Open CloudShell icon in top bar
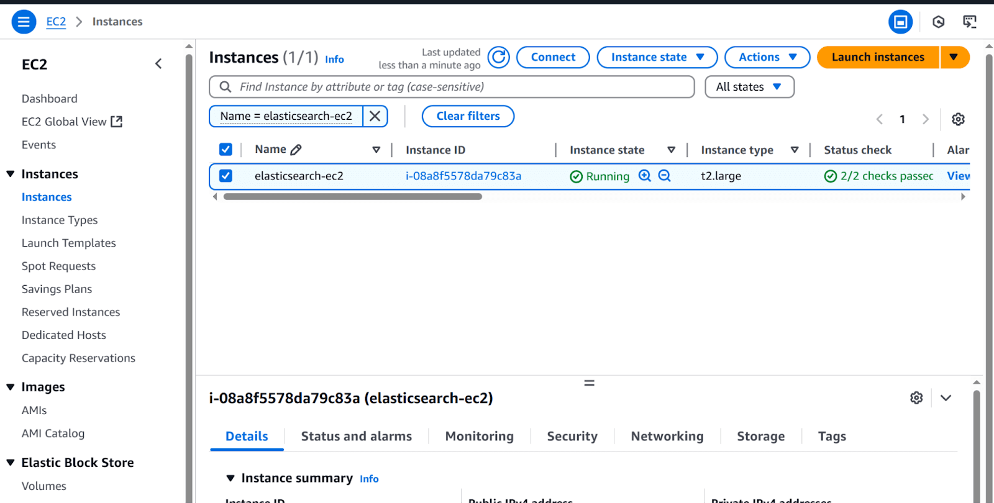The image size is (994, 503). coord(969,22)
